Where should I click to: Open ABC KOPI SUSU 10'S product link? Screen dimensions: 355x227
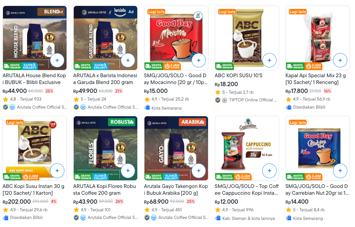point(239,76)
